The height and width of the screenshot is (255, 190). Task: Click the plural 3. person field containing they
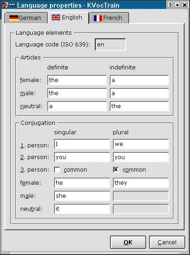pyautogui.click(x=141, y=183)
